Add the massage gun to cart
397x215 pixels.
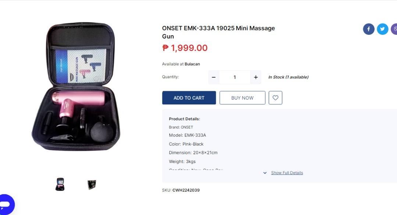coord(189,98)
